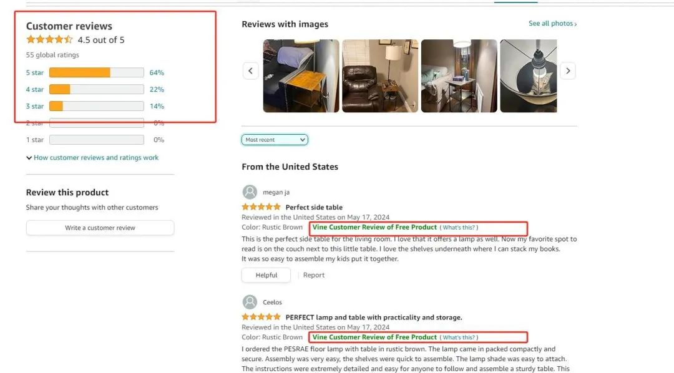Click megan ja's five-star review rating
Screen dimensions: 674x373
point(261,206)
